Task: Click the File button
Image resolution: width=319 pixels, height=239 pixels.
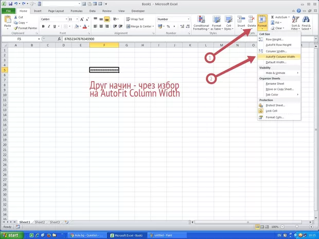Action: (x=8, y=10)
